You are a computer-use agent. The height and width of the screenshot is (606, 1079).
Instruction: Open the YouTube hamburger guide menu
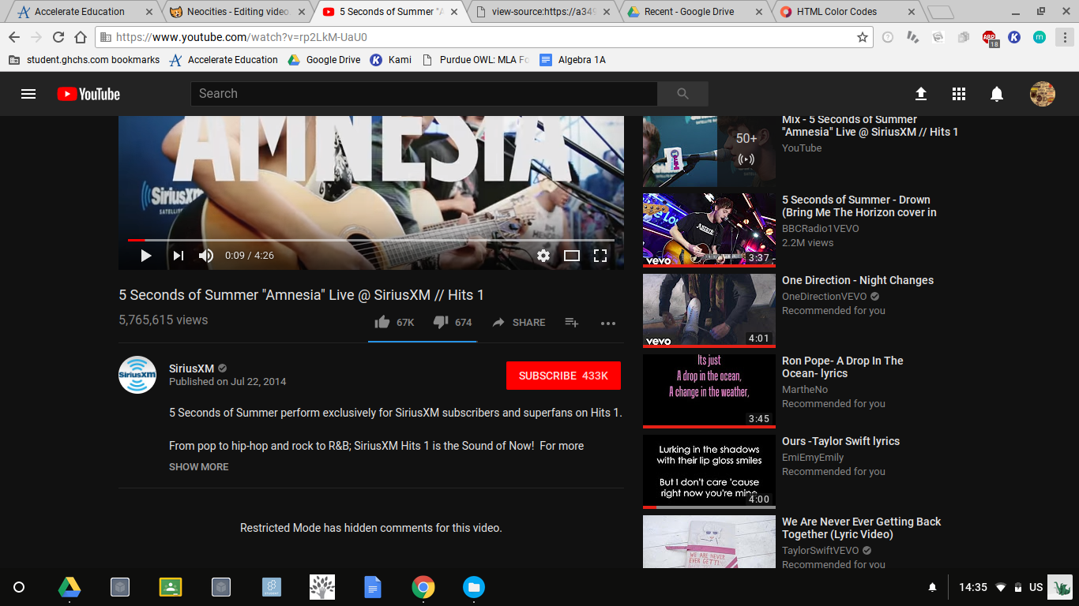(x=28, y=94)
